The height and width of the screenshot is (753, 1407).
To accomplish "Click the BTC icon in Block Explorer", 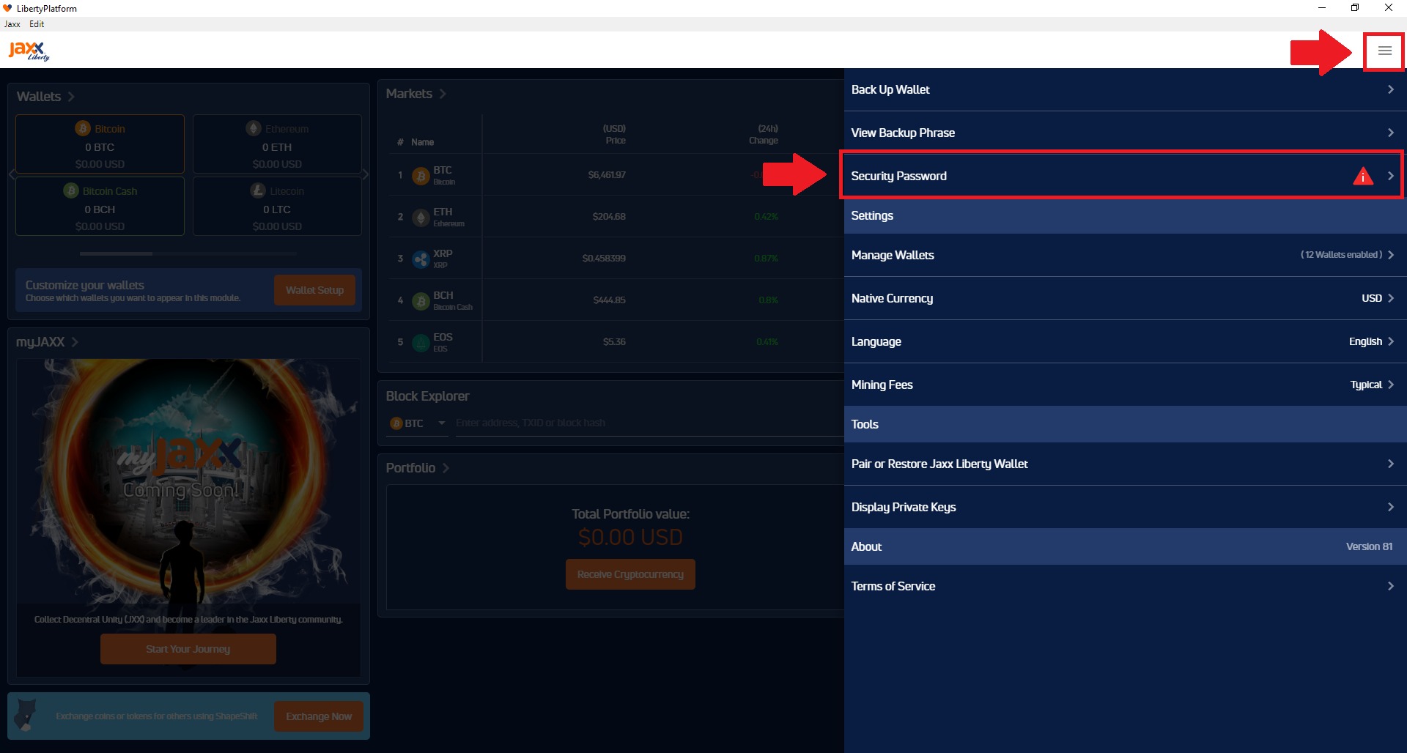I will [396, 423].
